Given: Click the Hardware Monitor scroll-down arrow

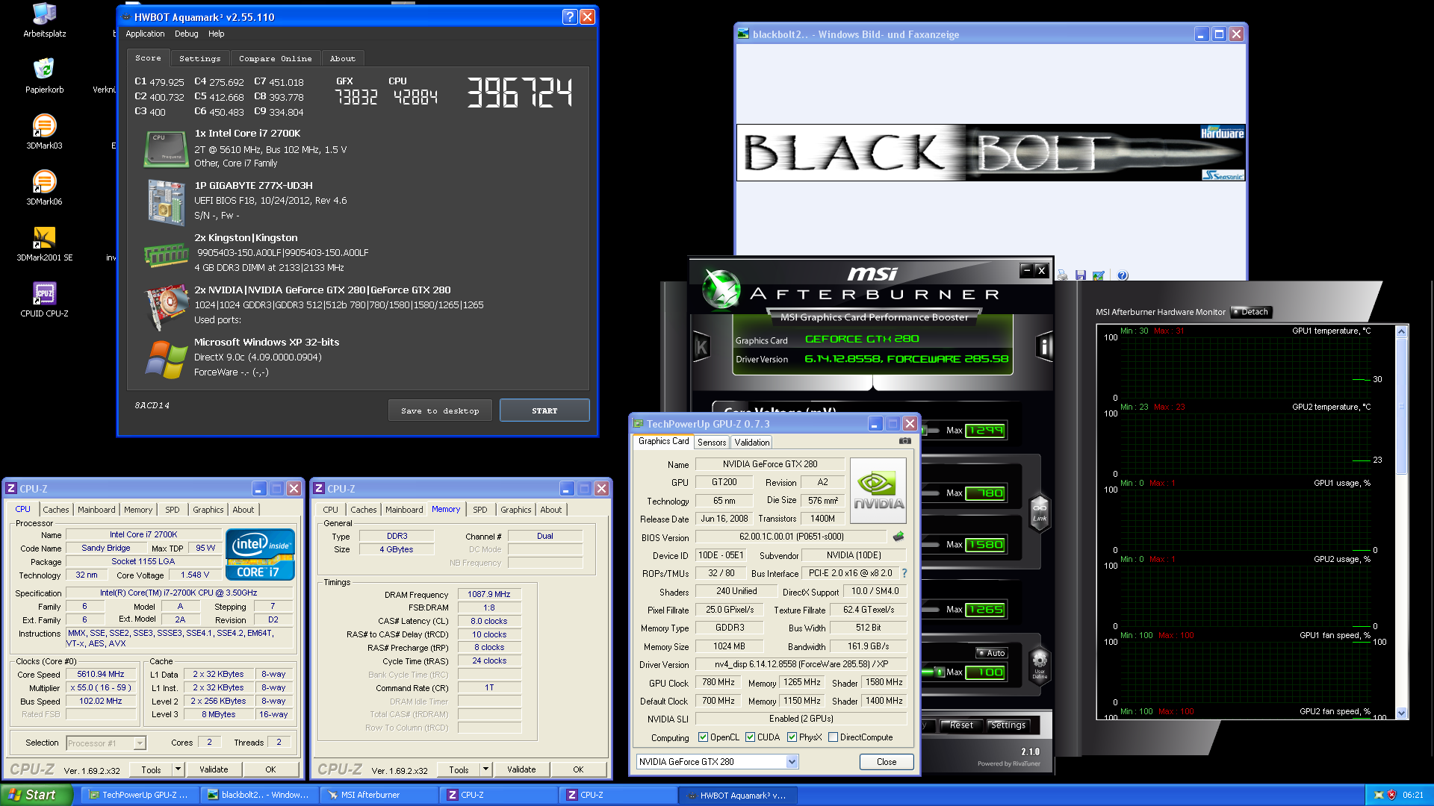Looking at the screenshot, I should (x=1402, y=713).
